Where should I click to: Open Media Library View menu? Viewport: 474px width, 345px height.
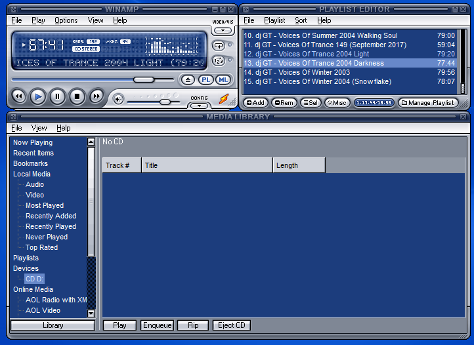tap(39, 128)
